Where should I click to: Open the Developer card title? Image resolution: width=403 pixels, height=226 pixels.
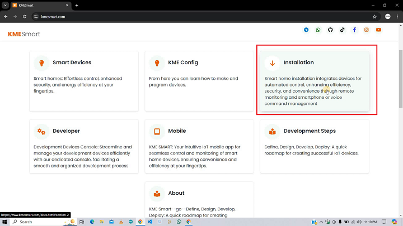(x=66, y=131)
